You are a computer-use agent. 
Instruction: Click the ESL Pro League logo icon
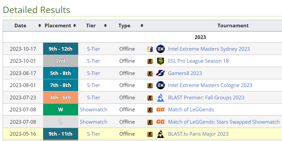(x=160, y=61)
